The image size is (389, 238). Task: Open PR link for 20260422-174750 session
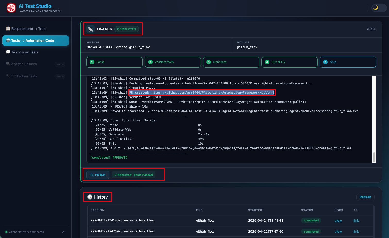point(356,232)
